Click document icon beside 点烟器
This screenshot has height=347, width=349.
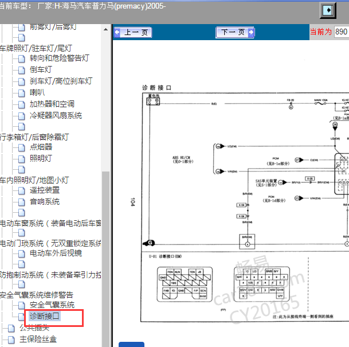(x=22, y=147)
